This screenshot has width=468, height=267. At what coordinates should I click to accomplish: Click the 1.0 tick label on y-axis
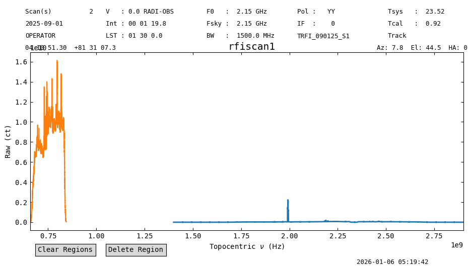click(21, 122)
